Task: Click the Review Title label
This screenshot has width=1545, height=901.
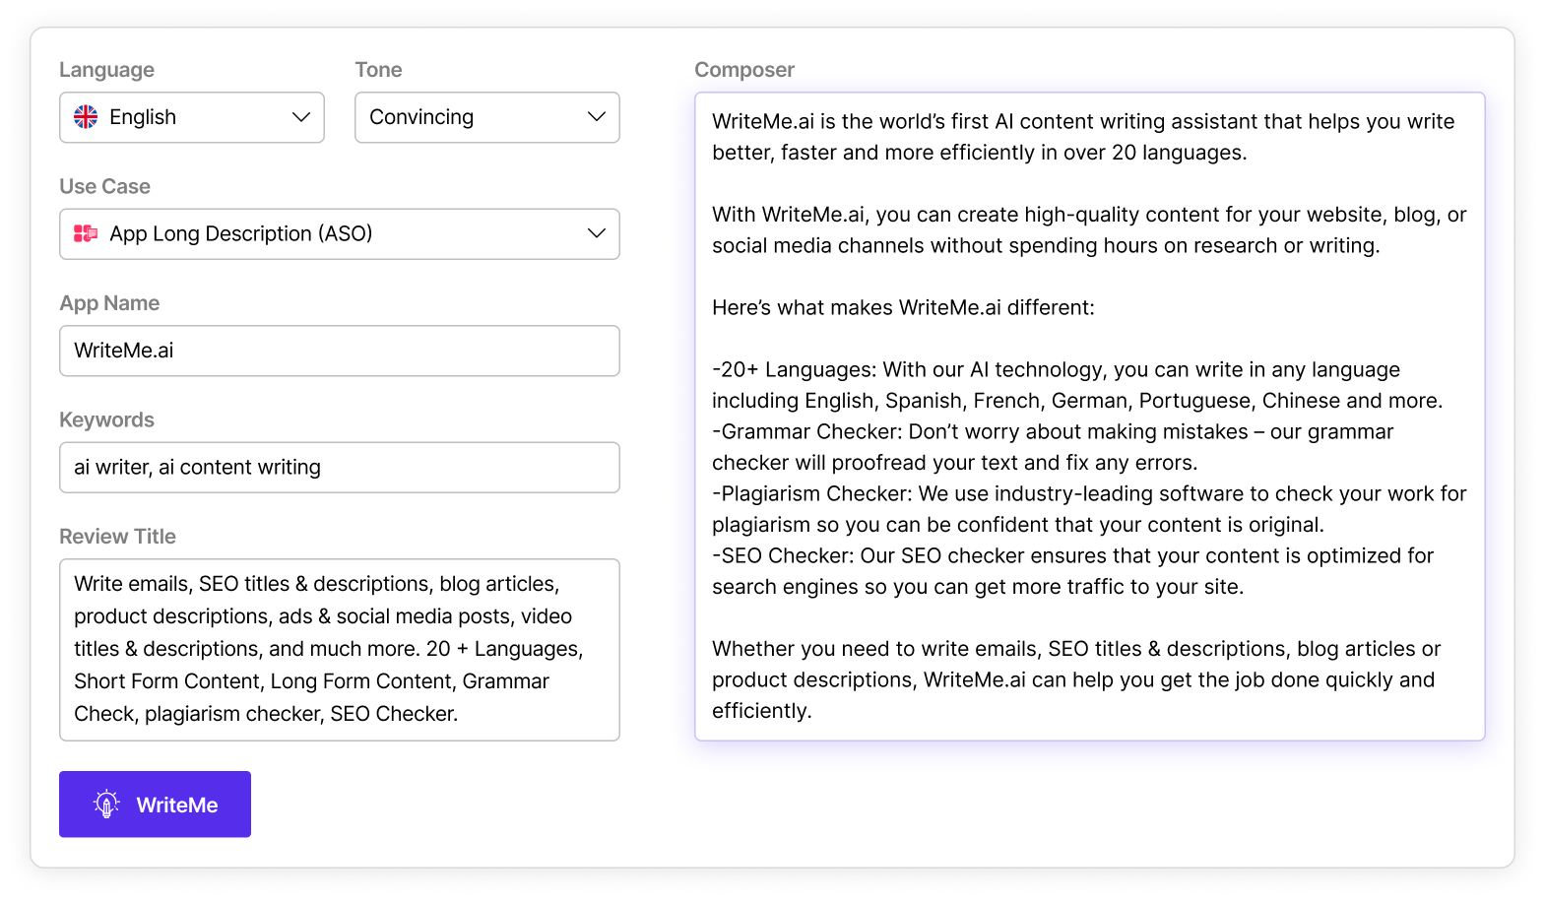Action: [117, 537]
